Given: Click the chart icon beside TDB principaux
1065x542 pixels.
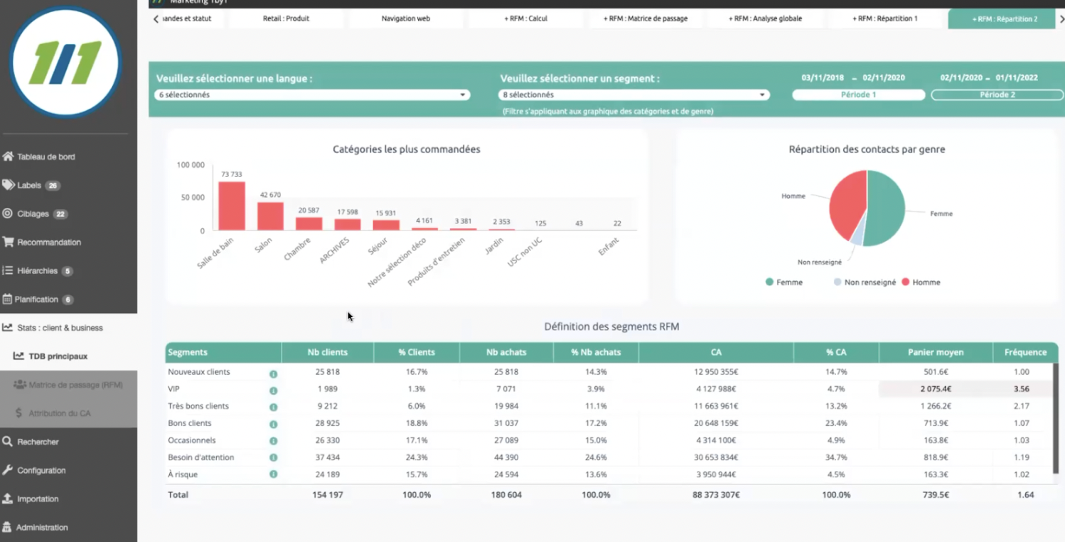Looking at the screenshot, I should (x=18, y=356).
